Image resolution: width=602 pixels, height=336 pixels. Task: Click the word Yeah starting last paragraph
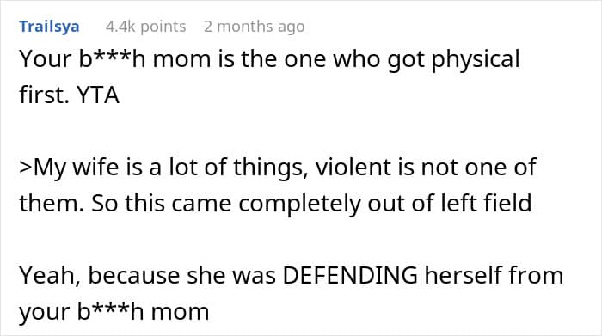pyautogui.click(x=50, y=276)
